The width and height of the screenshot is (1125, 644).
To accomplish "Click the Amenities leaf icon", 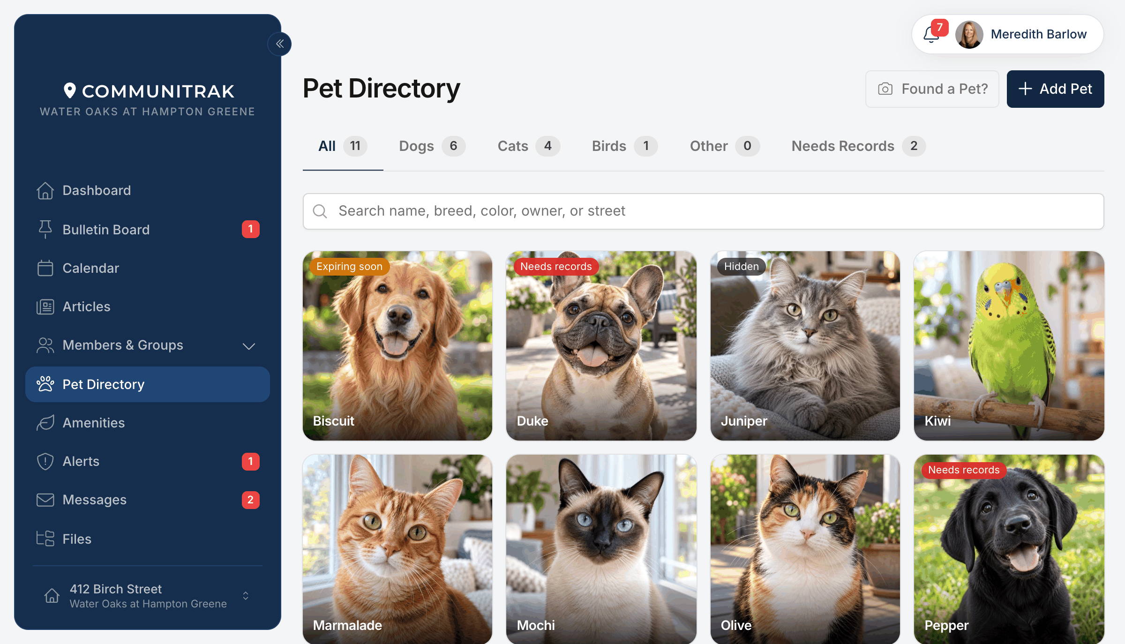I will click(45, 423).
